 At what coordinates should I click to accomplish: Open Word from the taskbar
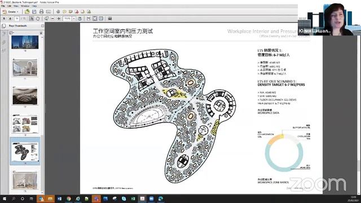tap(59, 198)
